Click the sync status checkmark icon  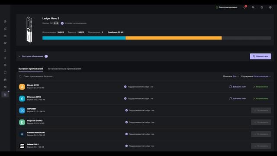click(x=217, y=7)
